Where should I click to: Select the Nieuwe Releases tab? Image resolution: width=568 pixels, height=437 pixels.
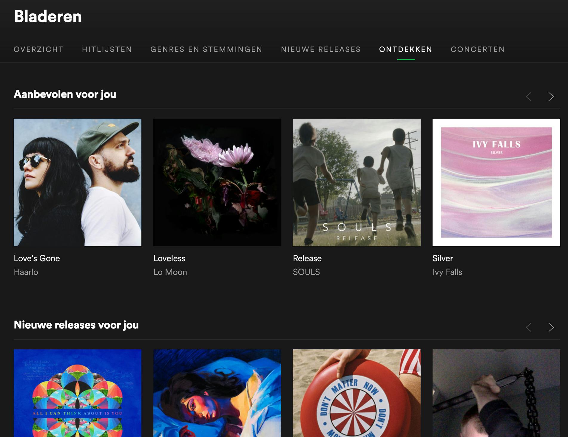click(x=321, y=49)
